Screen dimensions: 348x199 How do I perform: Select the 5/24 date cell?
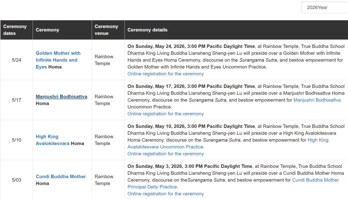click(16, 60)
